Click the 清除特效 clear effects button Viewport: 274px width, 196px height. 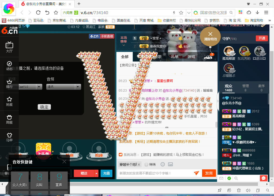210,36
